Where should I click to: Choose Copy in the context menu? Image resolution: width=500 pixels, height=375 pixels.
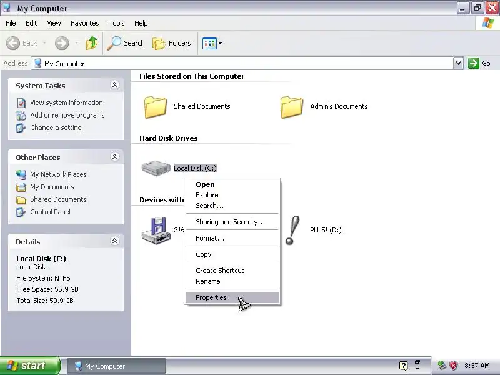(x=232, y=254)
